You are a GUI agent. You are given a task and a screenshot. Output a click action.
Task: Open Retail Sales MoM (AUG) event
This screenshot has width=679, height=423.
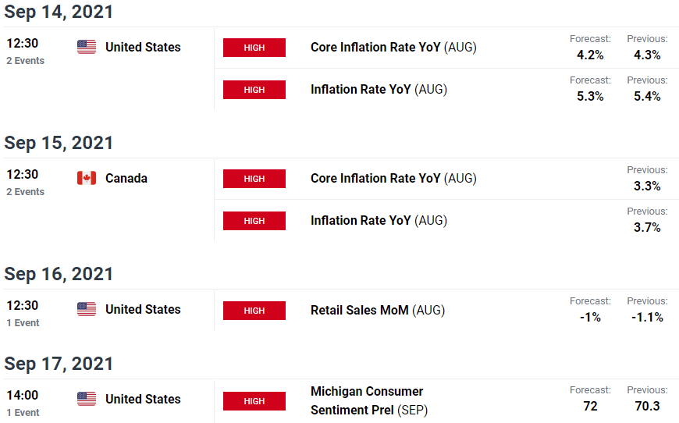tap(378, 310)
